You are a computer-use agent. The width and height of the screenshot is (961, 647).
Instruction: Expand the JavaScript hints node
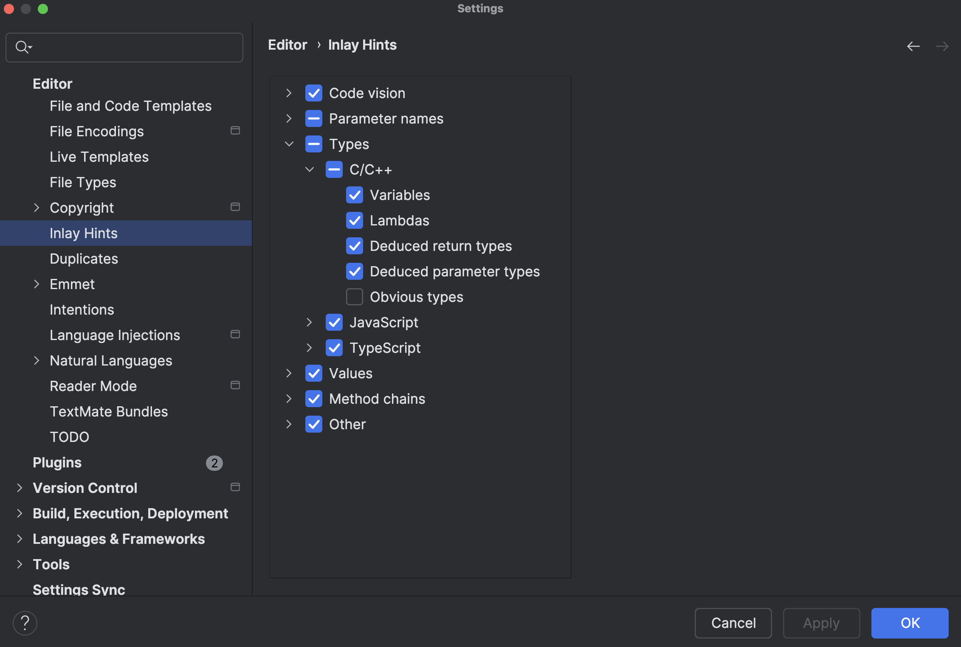309,322
